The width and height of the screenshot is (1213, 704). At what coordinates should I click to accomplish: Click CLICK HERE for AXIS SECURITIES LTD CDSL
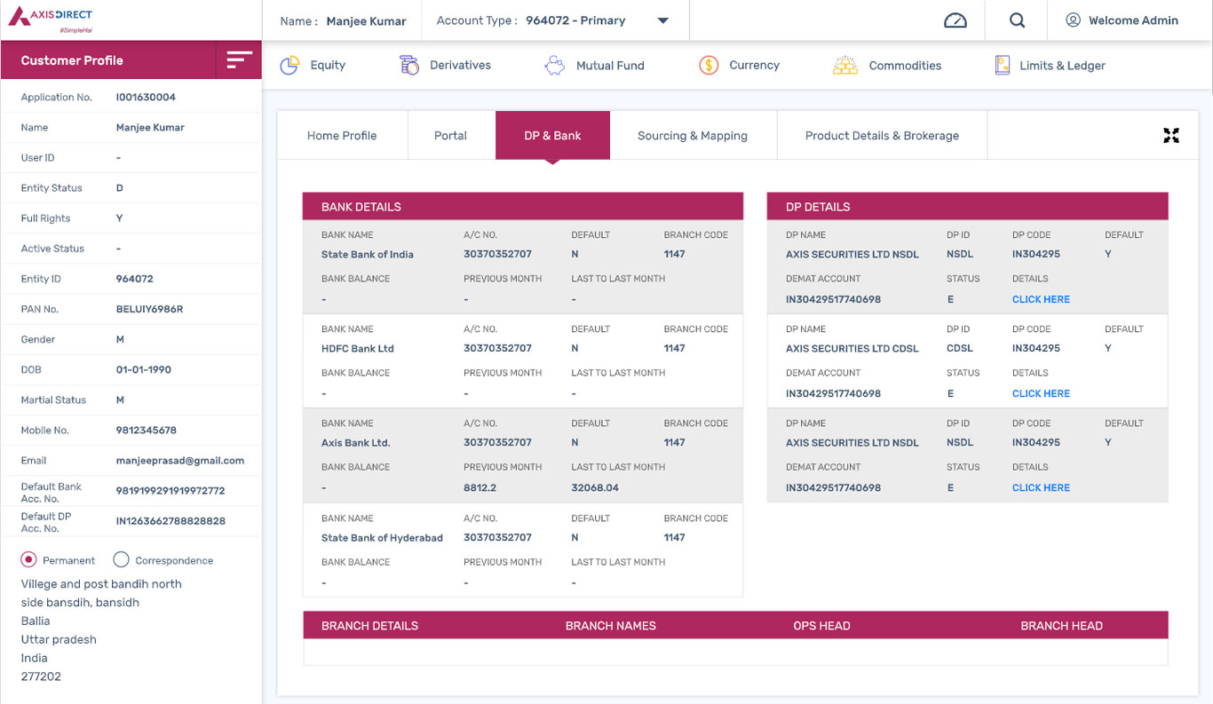1041,393
